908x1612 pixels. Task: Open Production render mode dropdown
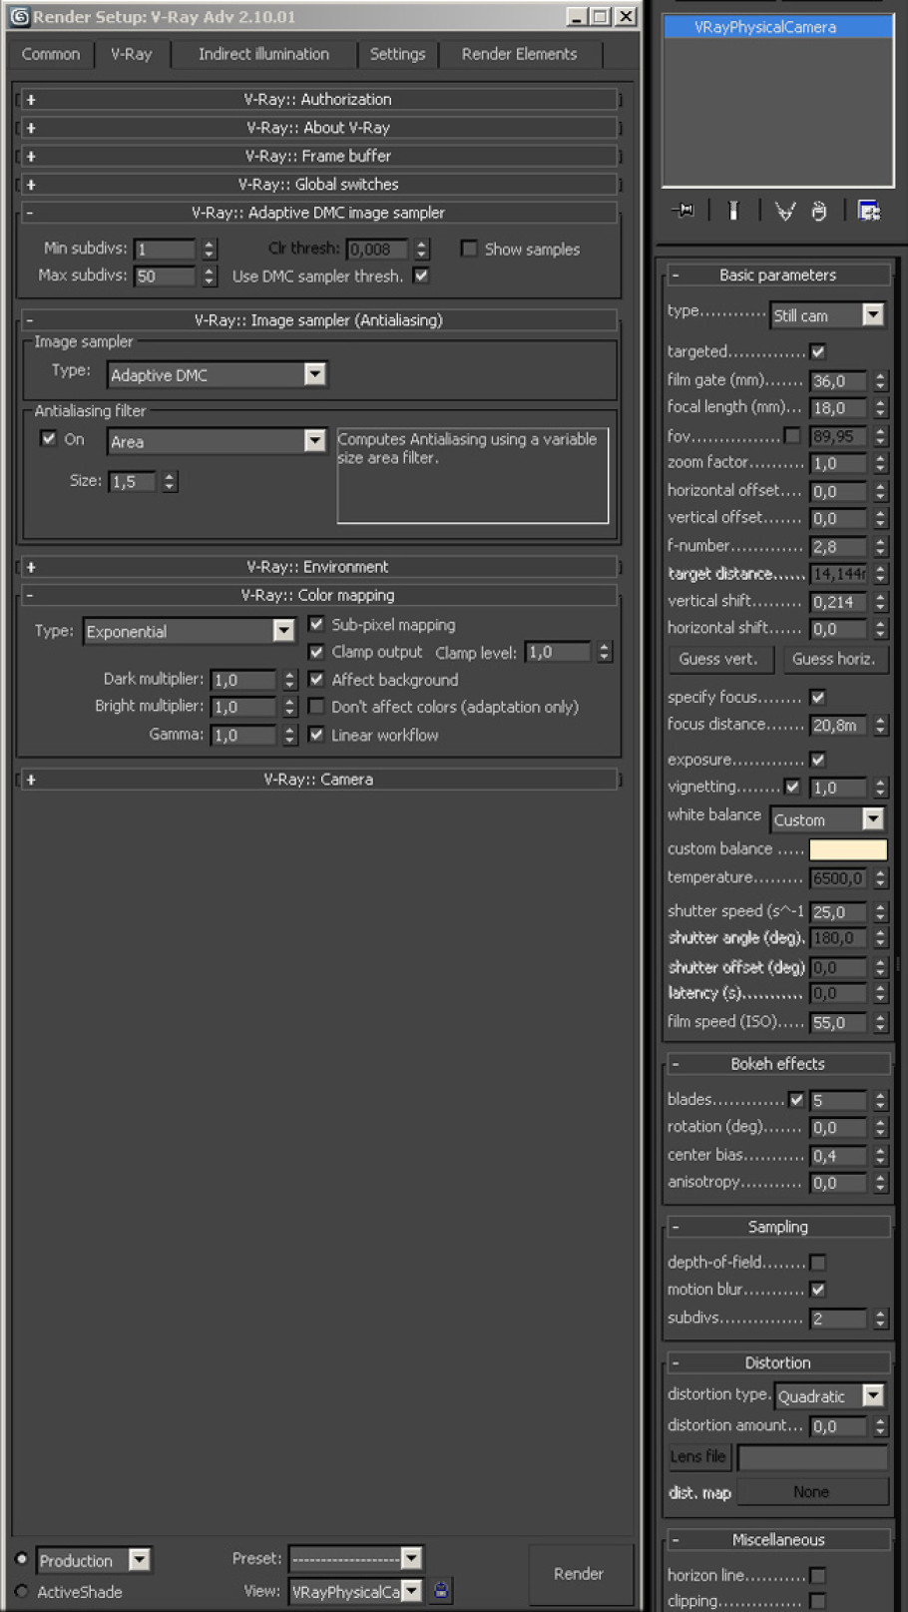tap(94, 1560)
